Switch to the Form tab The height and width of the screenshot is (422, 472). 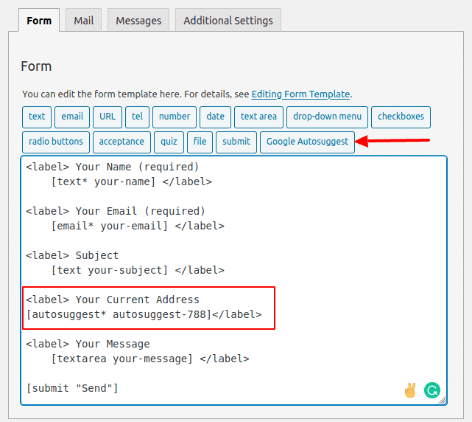coord(39,20)
